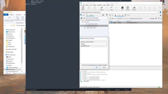Viewport: 168px width, 94px height.
Task: Open the Actions menu in P4V
Action: point(94,5)
